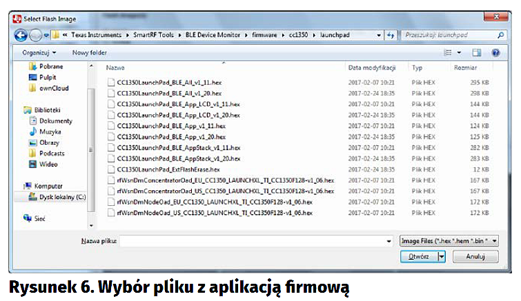Click the help question mark icon
521x301 pixels.
point(495,52)
